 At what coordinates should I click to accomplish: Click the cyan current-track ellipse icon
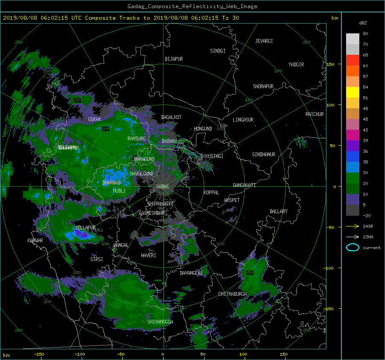click(x=352, y=247)
